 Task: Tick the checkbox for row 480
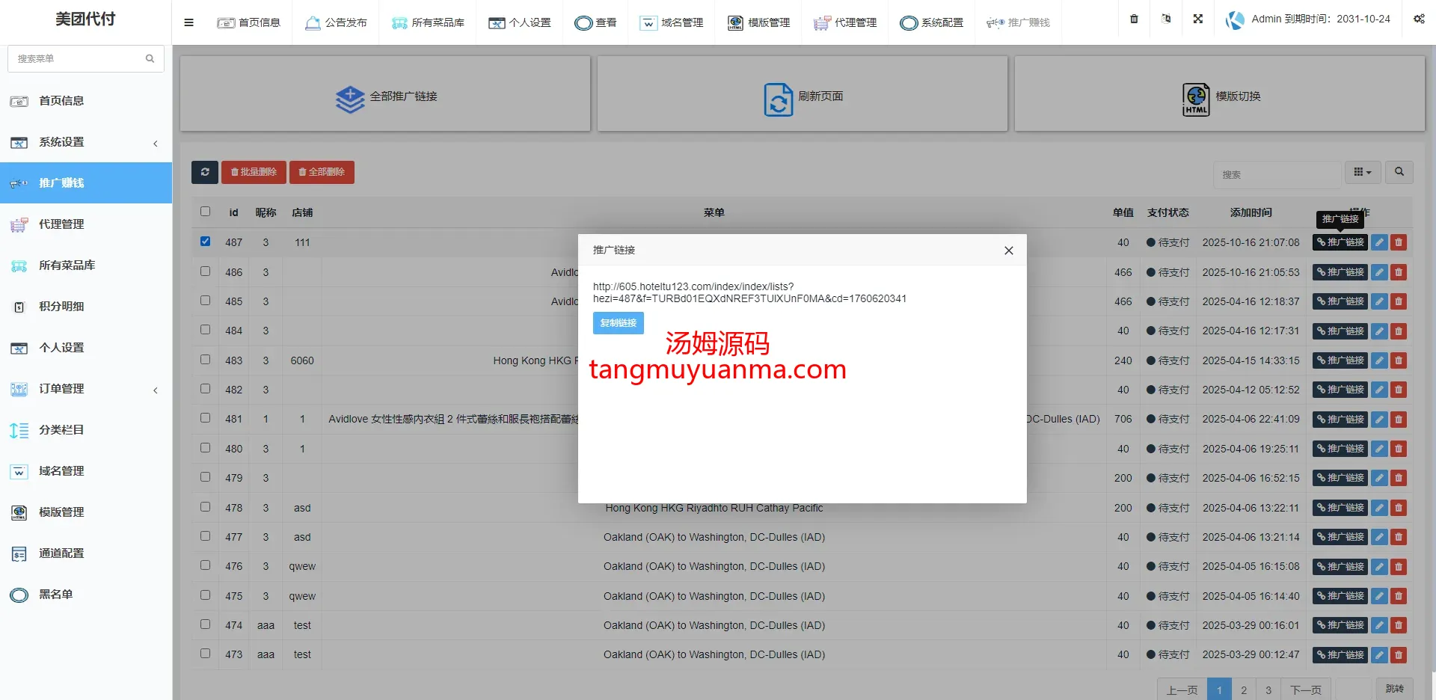click(x=206, y=448)
